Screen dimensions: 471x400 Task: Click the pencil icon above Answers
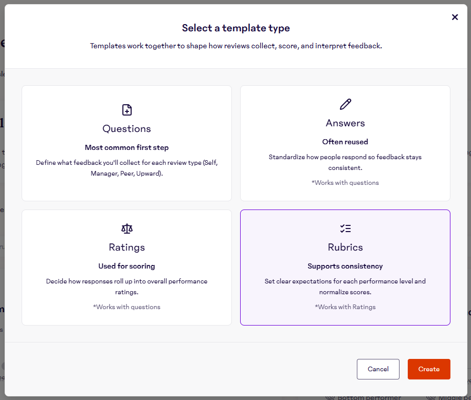346,104
